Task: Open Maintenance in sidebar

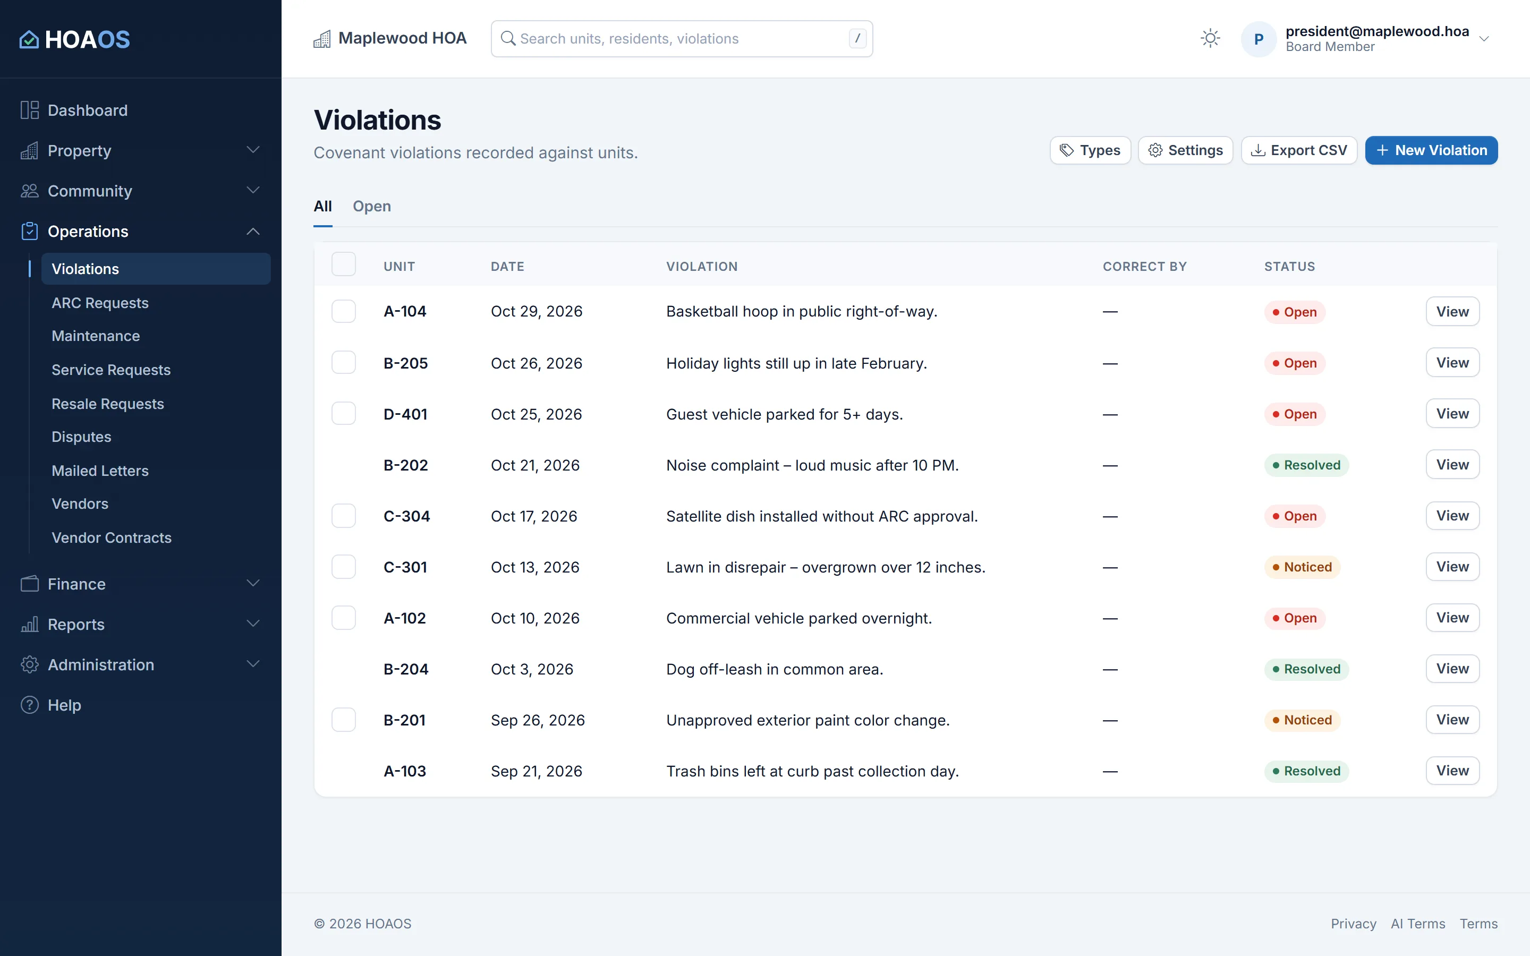Action: click(96, 336)
